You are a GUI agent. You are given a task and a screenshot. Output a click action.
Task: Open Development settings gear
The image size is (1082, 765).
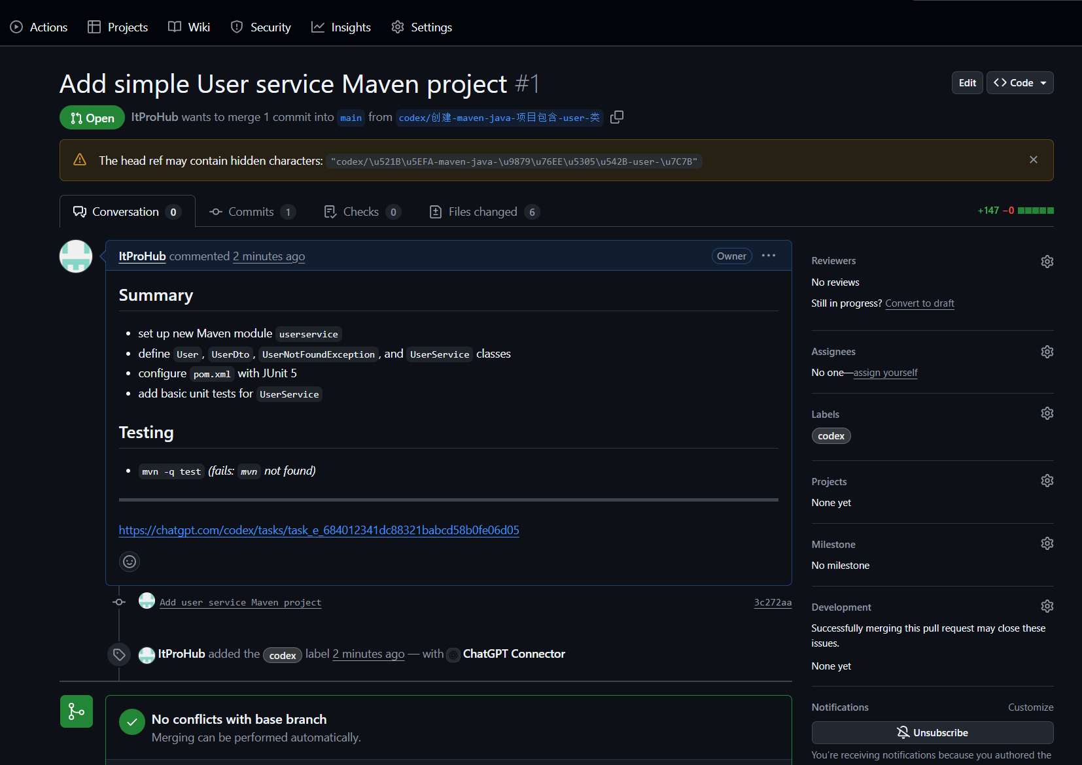[1047, 606]
